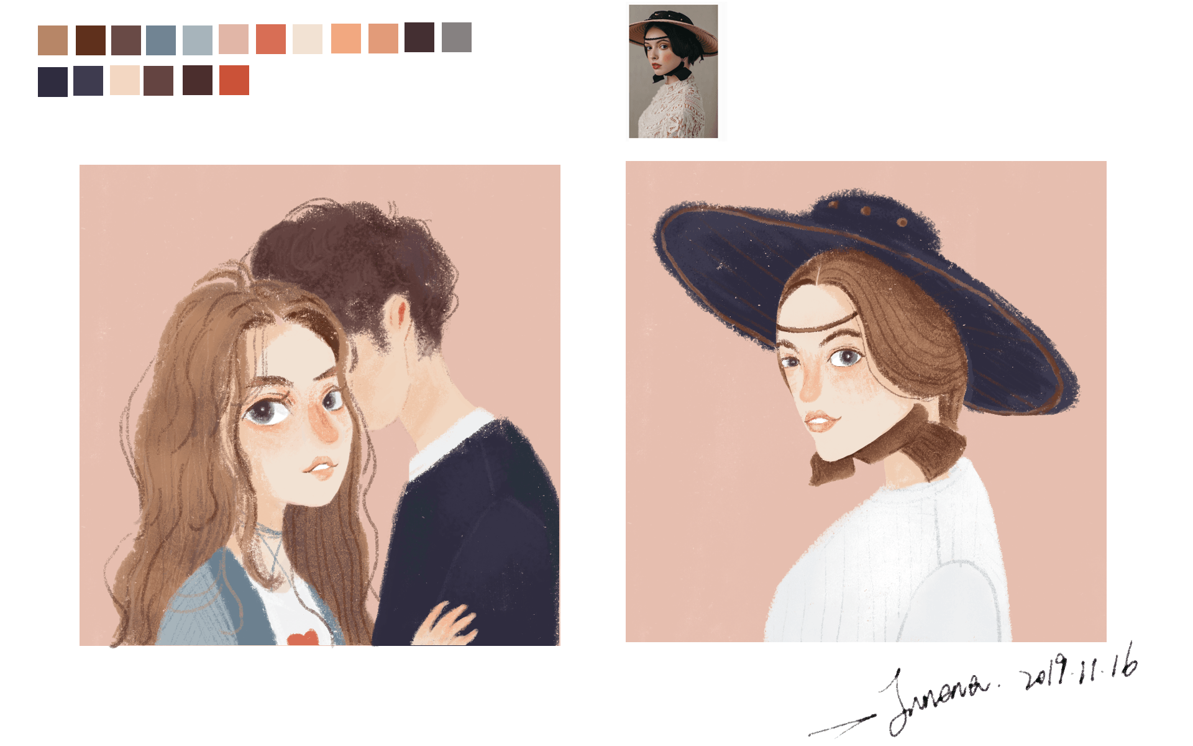Choose dark plum swatch beside the gray swatch
Screen dimensions: 1193x746
click(x=419, y=37)
